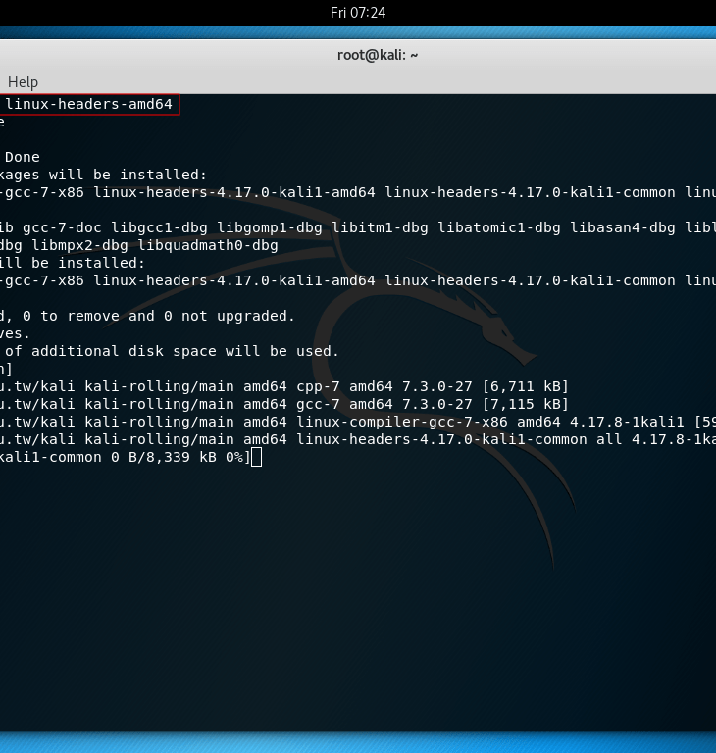The image size is (716, 753).
Task: Click the Fri 07:24 clock in top bar
Action: tap(358, 13)
